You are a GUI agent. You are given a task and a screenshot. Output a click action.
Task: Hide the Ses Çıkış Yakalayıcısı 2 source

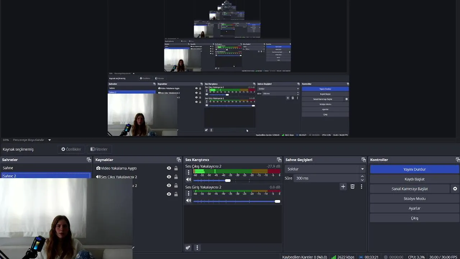169,177
